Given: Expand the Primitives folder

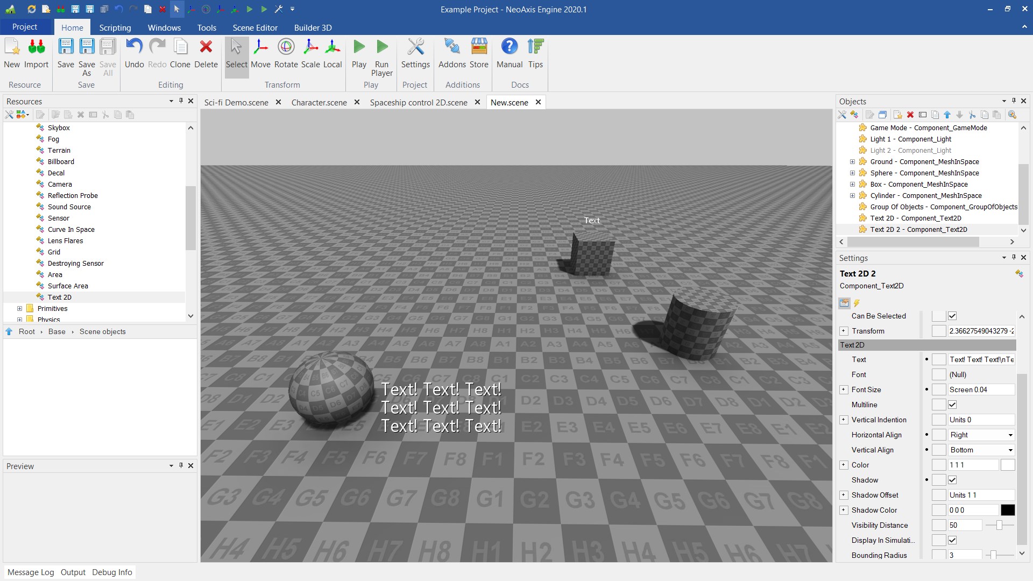Looking at the screenshot, I should coord(19,308).
